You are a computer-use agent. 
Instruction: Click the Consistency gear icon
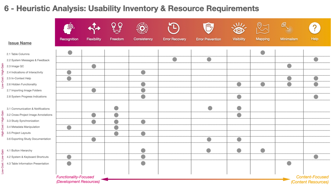(x=142, y=28)
